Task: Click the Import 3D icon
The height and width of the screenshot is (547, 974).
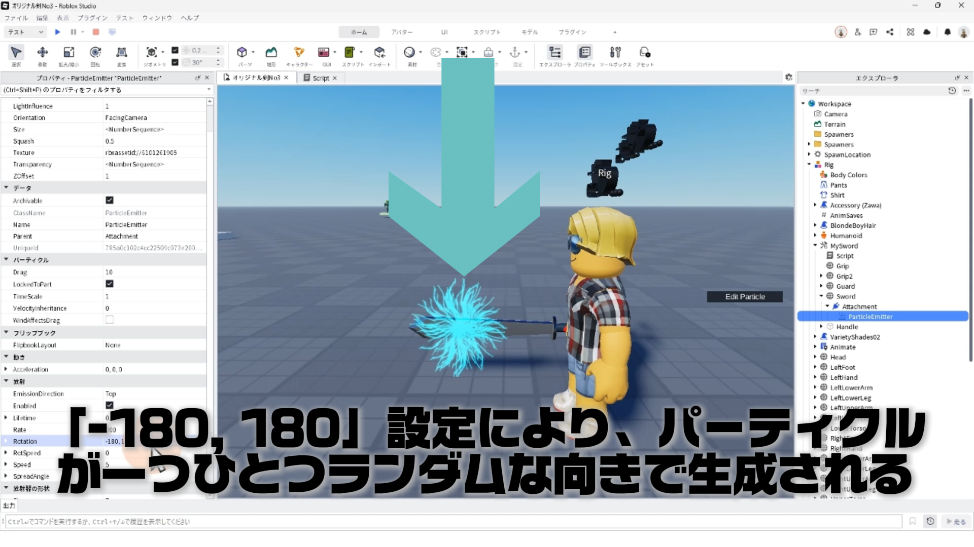Action: pos(379,53)
